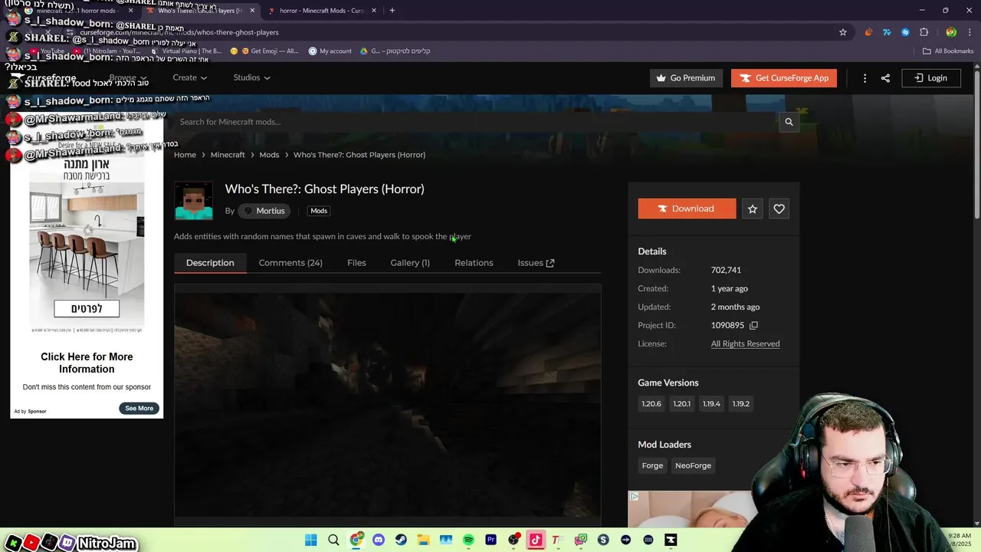Expand the Studios dropdown menu

pos(251,77)
